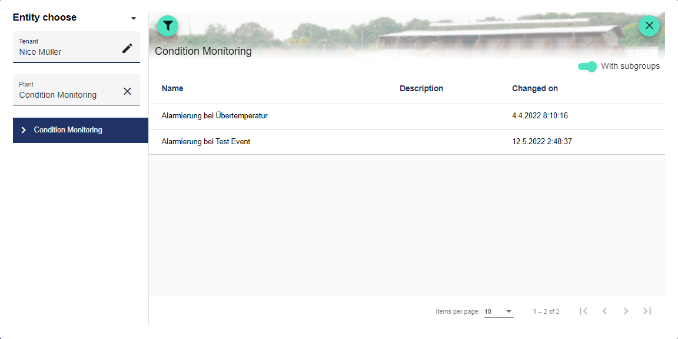
Task: Close the Condition Monitoring panel
Action: click(x=649, y=26)
